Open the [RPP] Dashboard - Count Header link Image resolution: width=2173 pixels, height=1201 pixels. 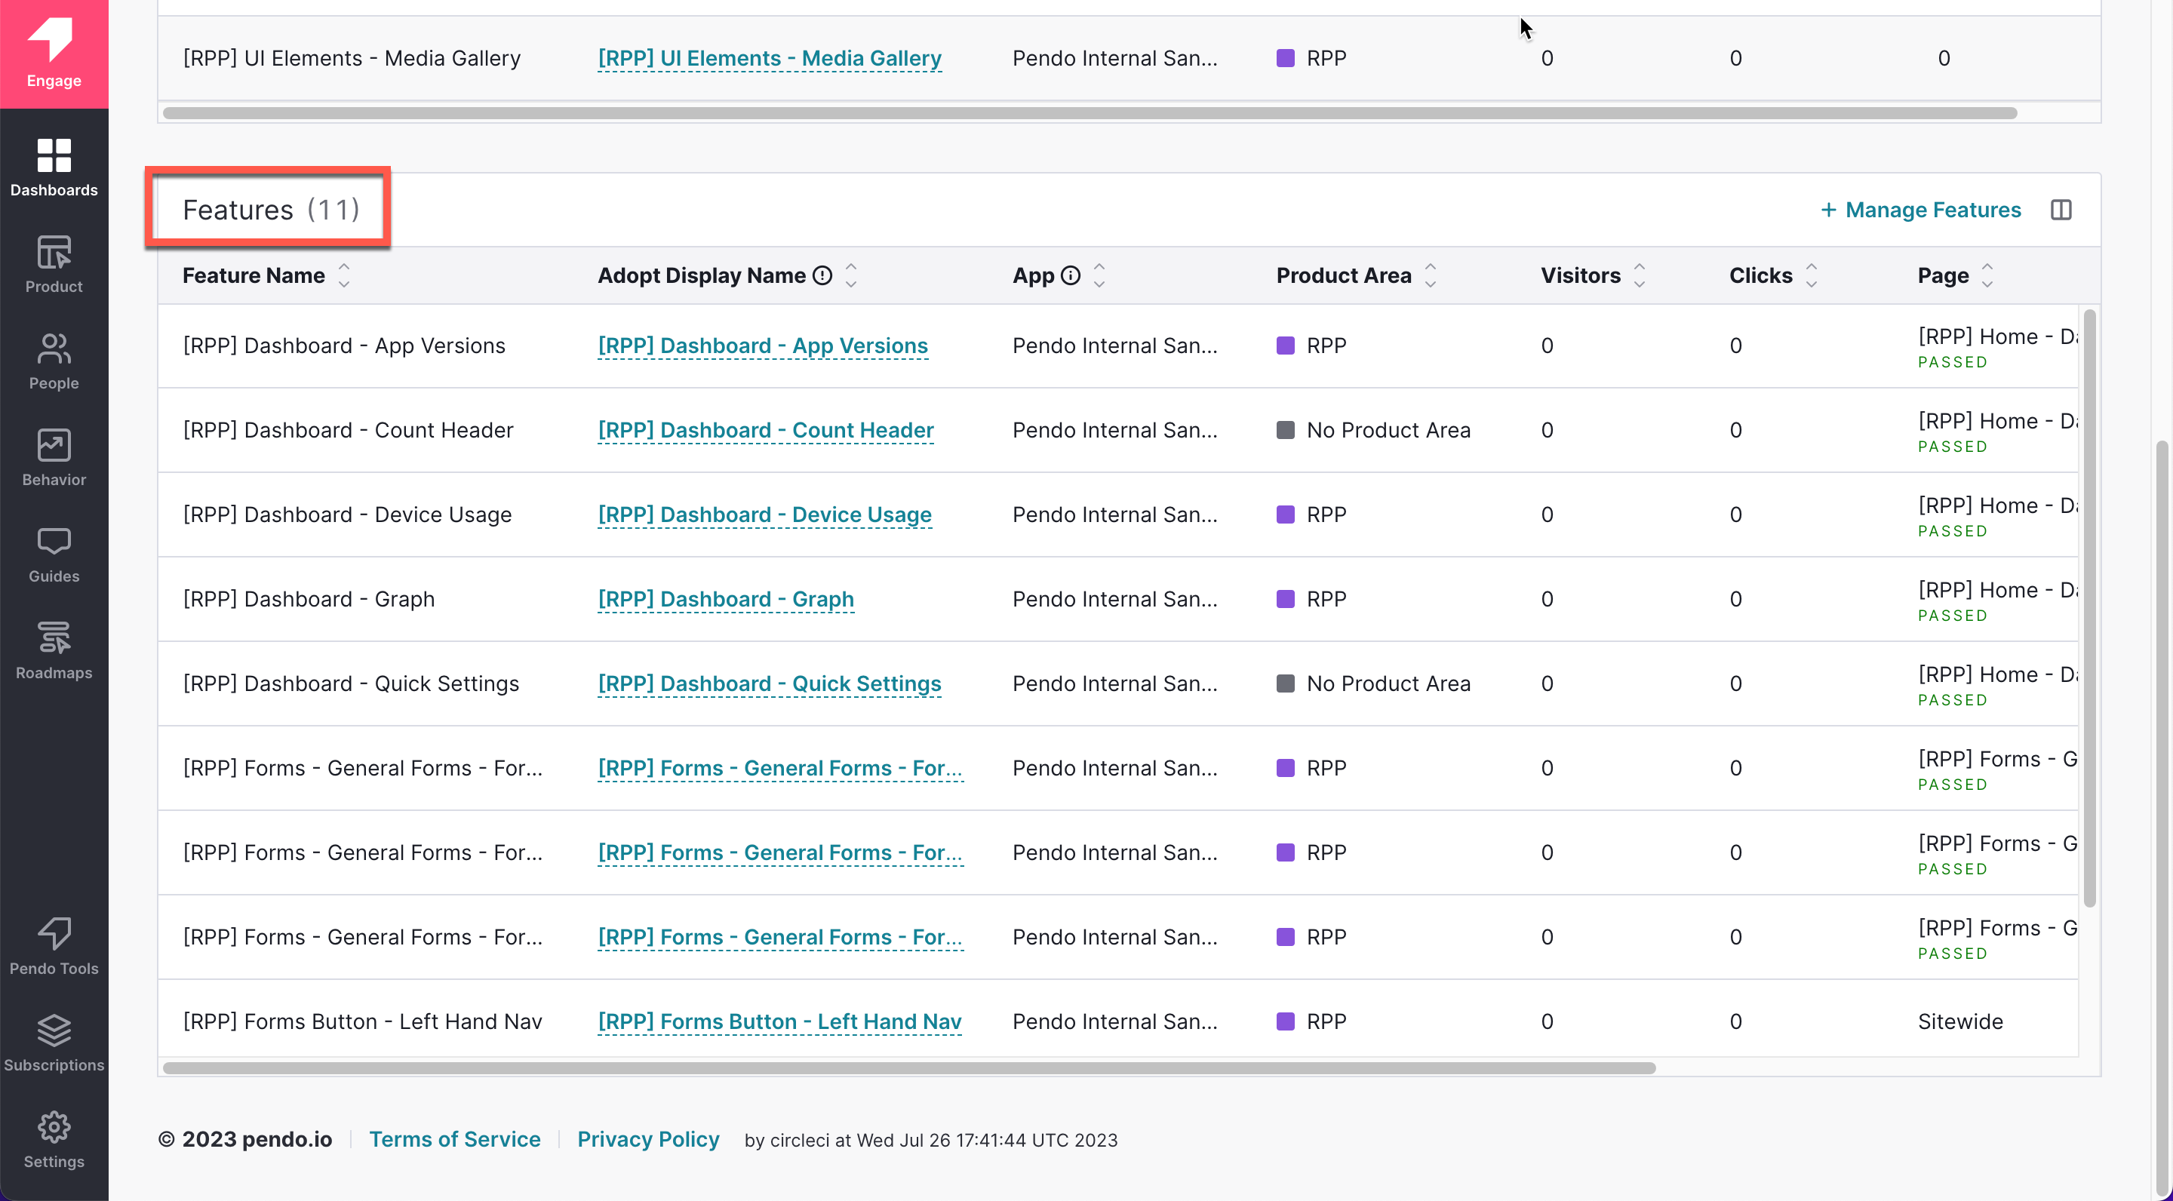[x=765, y=430]
